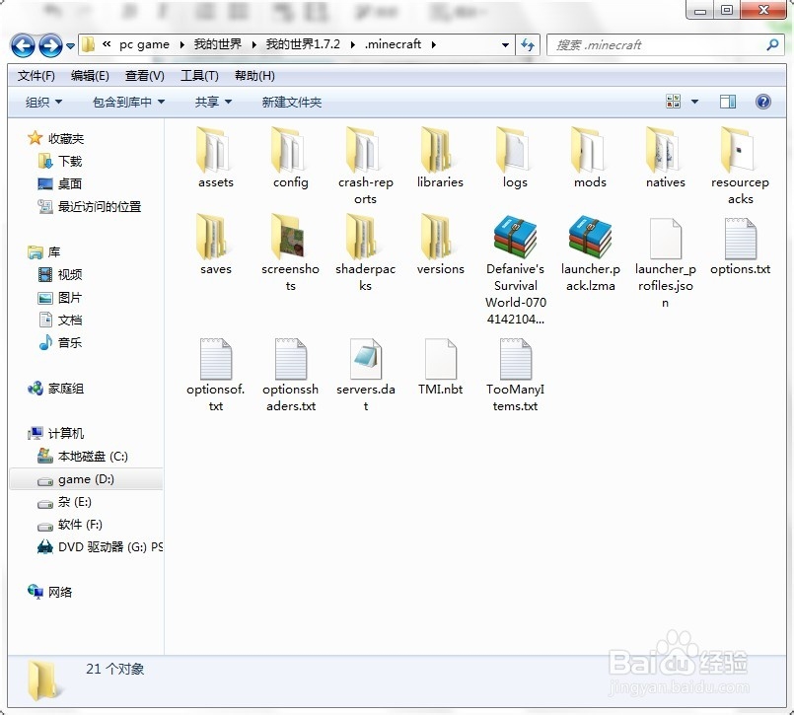The image size is (794, 715).
Task: Open the Help question mark button
Action: [762, 102]
